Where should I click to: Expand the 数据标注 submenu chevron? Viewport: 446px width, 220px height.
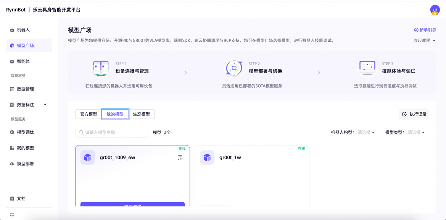(x=45, y=104)
